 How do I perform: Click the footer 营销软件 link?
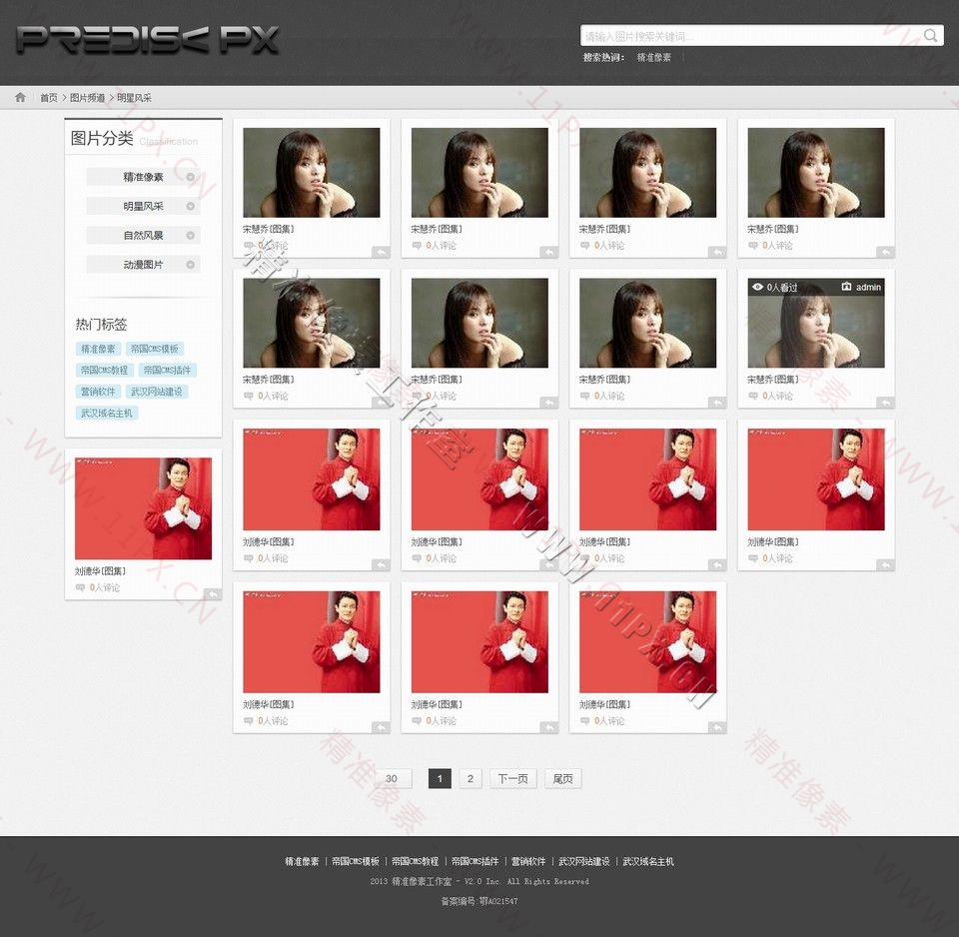pyautogui.click(x=528, y=862)
